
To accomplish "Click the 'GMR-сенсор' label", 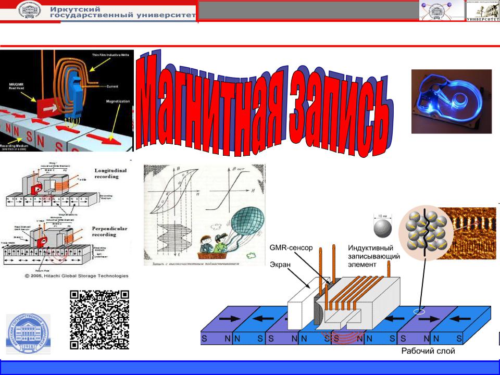I will (x=291, y=248).
